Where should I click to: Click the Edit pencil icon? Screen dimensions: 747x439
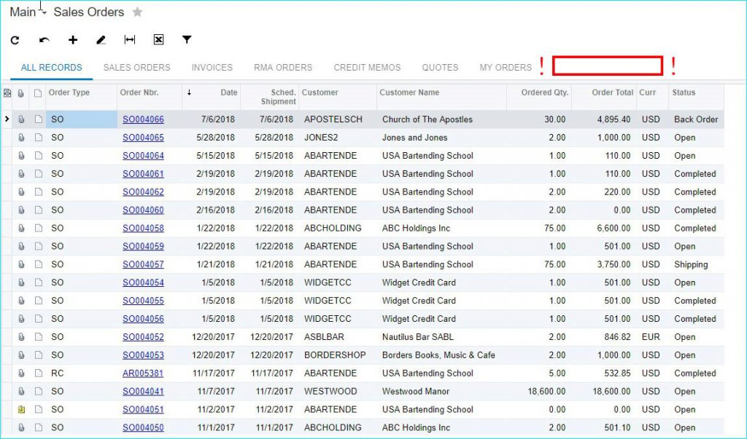[x=101, y=40]
